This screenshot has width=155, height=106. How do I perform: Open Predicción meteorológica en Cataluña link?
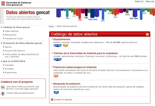[x=75, y=67]
